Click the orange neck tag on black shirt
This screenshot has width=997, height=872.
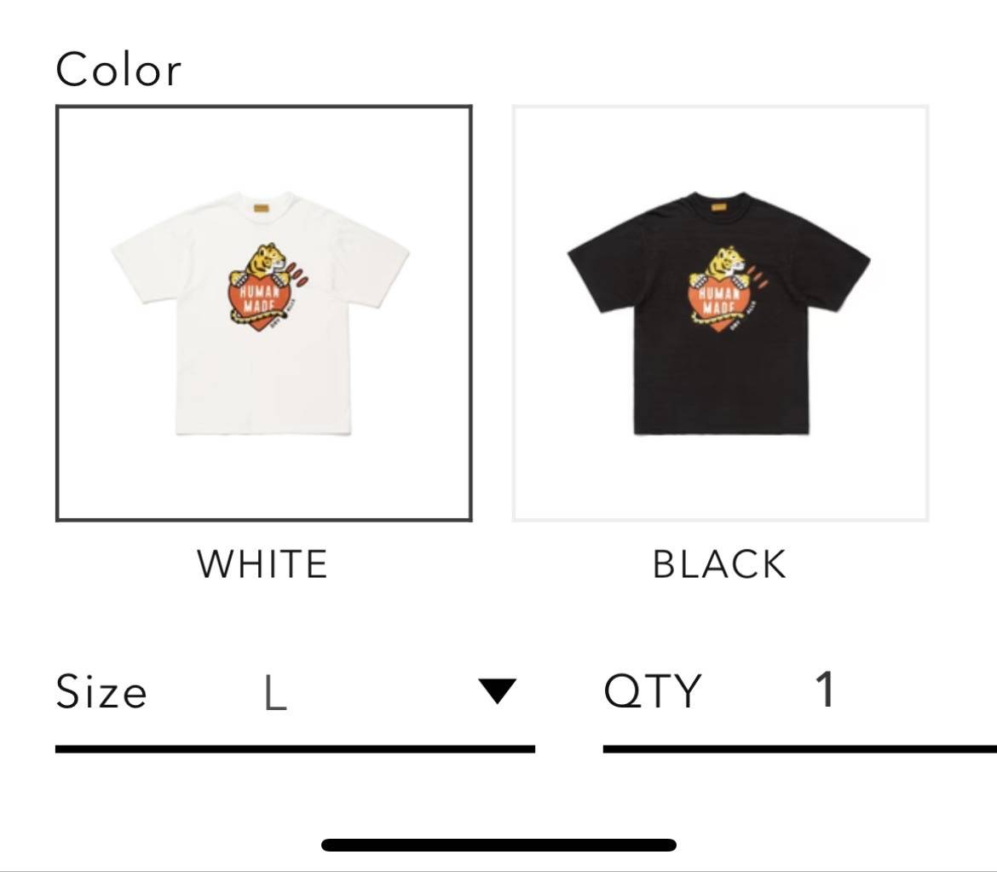[718, 207]
